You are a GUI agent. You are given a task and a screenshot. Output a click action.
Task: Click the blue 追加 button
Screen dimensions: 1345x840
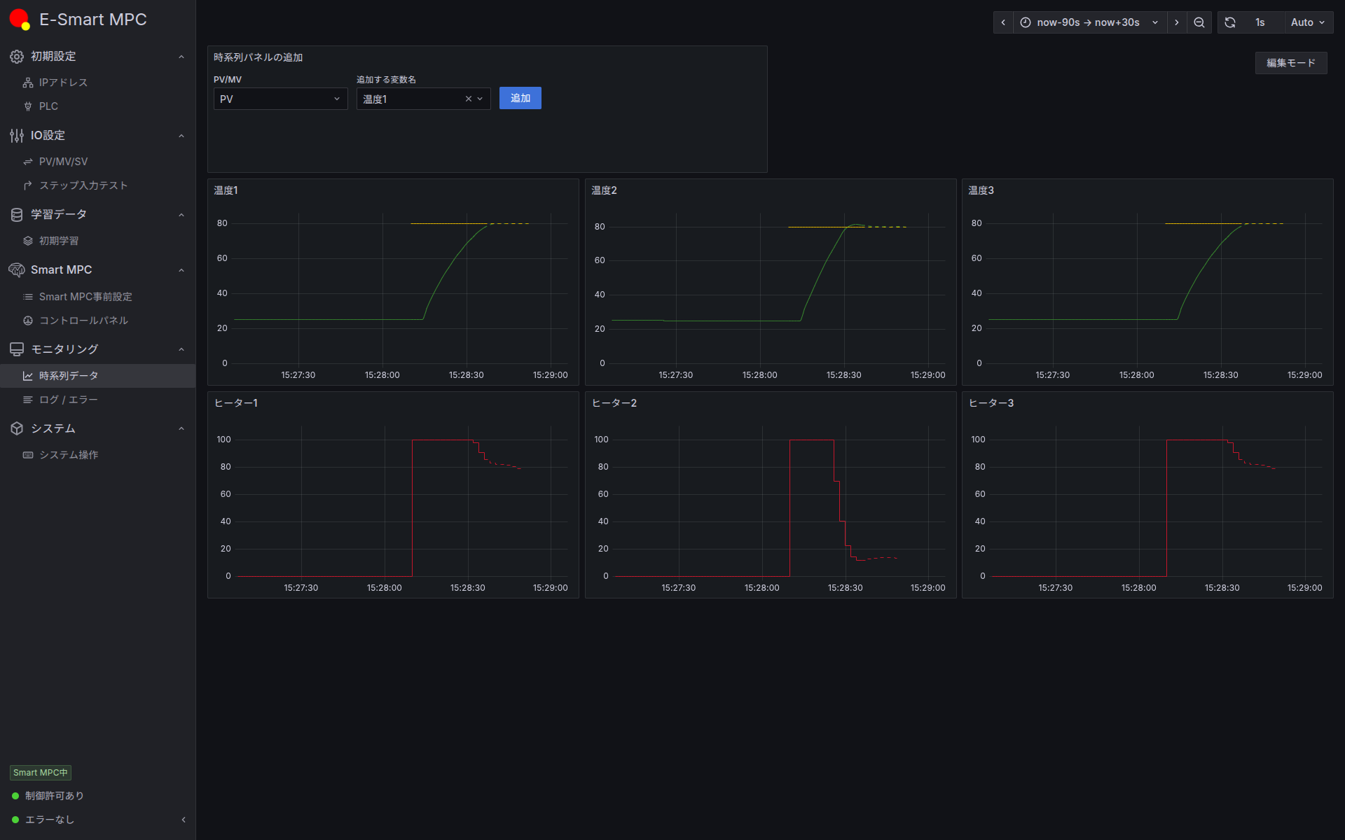coord(520,98)
